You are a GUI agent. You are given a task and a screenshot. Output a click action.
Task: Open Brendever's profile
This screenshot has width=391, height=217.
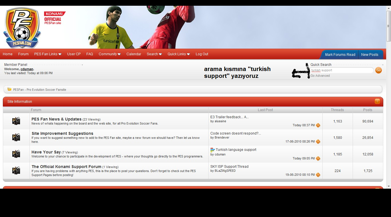(x=222, y=137)
